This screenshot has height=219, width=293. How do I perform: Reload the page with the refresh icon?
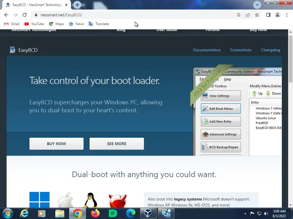tap(25, 15)
